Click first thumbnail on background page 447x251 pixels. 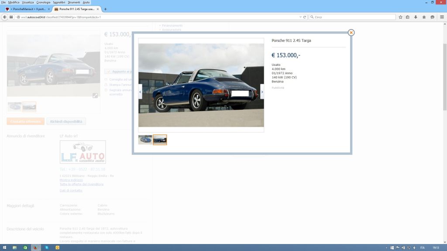coord(14,107)
